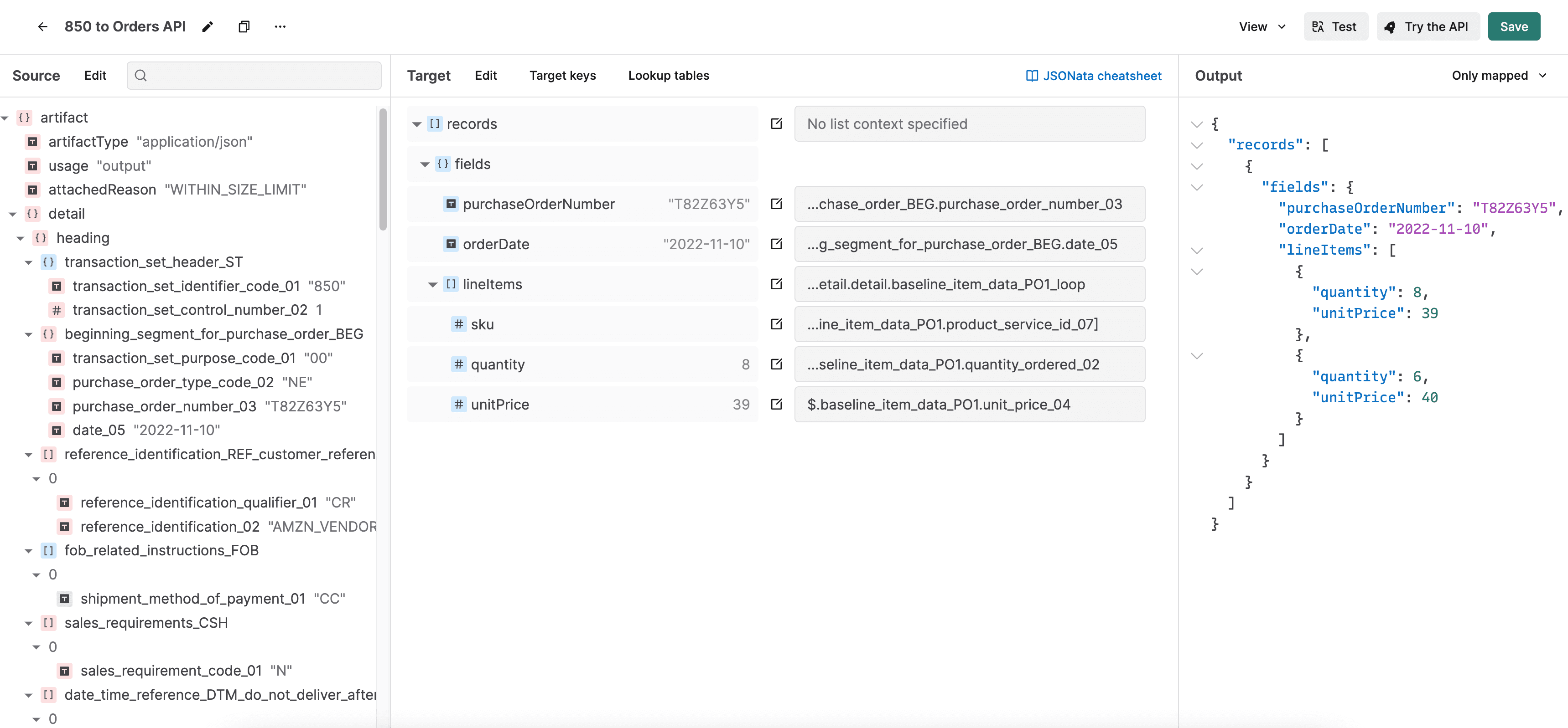Click edit icon next to unitPrice mapping
The width and height of the screenshot is (1568, 728).
[x=776, y=405]
